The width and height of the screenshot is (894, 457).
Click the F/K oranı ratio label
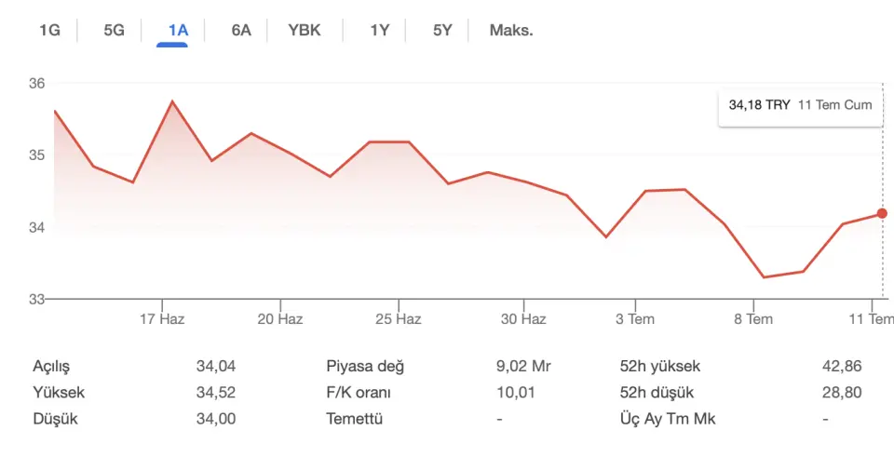click(x=359, y=393)
